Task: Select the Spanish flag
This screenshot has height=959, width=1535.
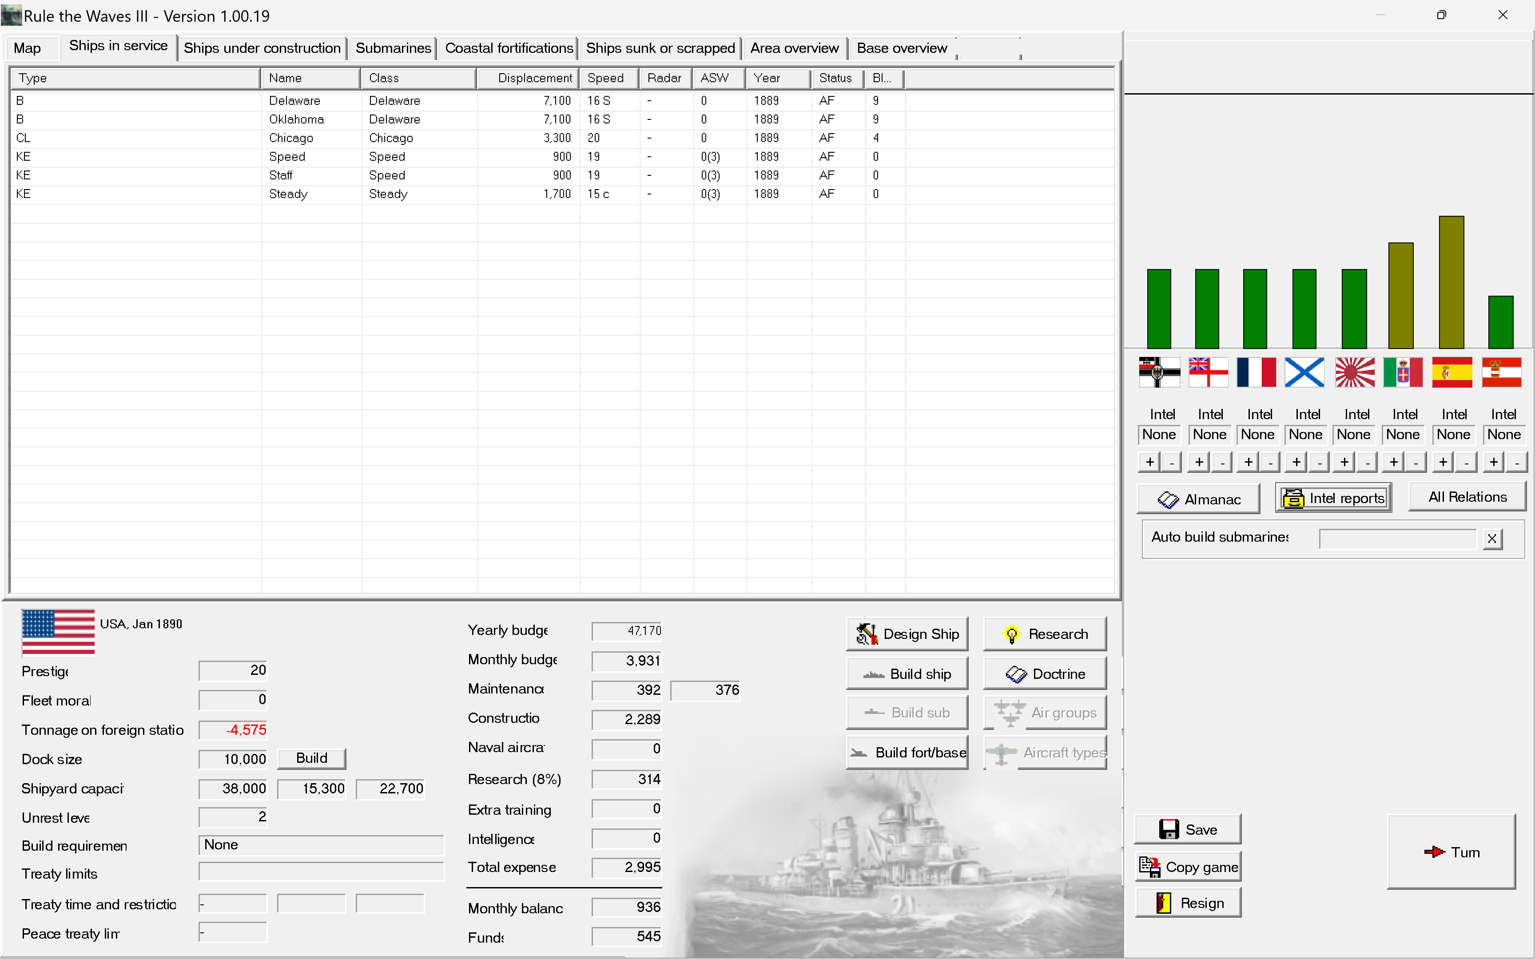Action: click(1452, 372)
